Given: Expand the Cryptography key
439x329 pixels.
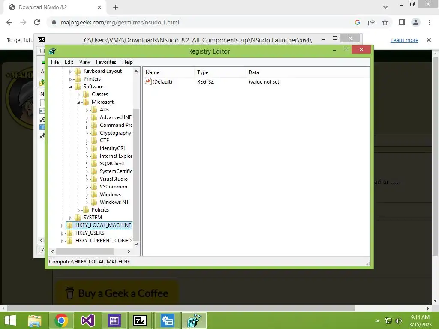Looking at the screenshot, I should (x=87, y=133).
